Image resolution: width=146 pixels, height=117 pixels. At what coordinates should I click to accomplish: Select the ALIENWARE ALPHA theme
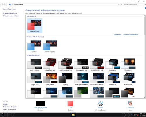click(66, 65)
